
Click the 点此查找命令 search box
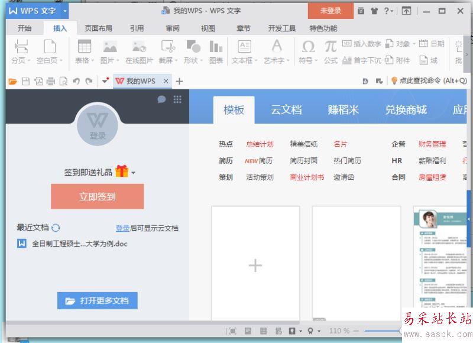click(x=429, y=81)
